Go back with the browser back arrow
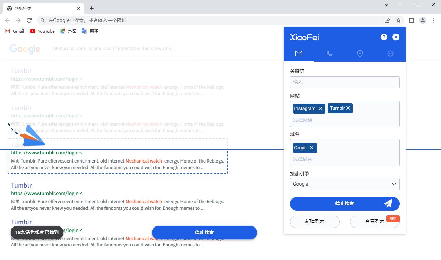The image size is (441, 260). (7, 20)
